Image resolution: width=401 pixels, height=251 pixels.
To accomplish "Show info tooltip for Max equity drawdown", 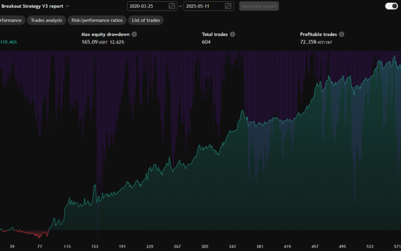I will click(134, 34).
